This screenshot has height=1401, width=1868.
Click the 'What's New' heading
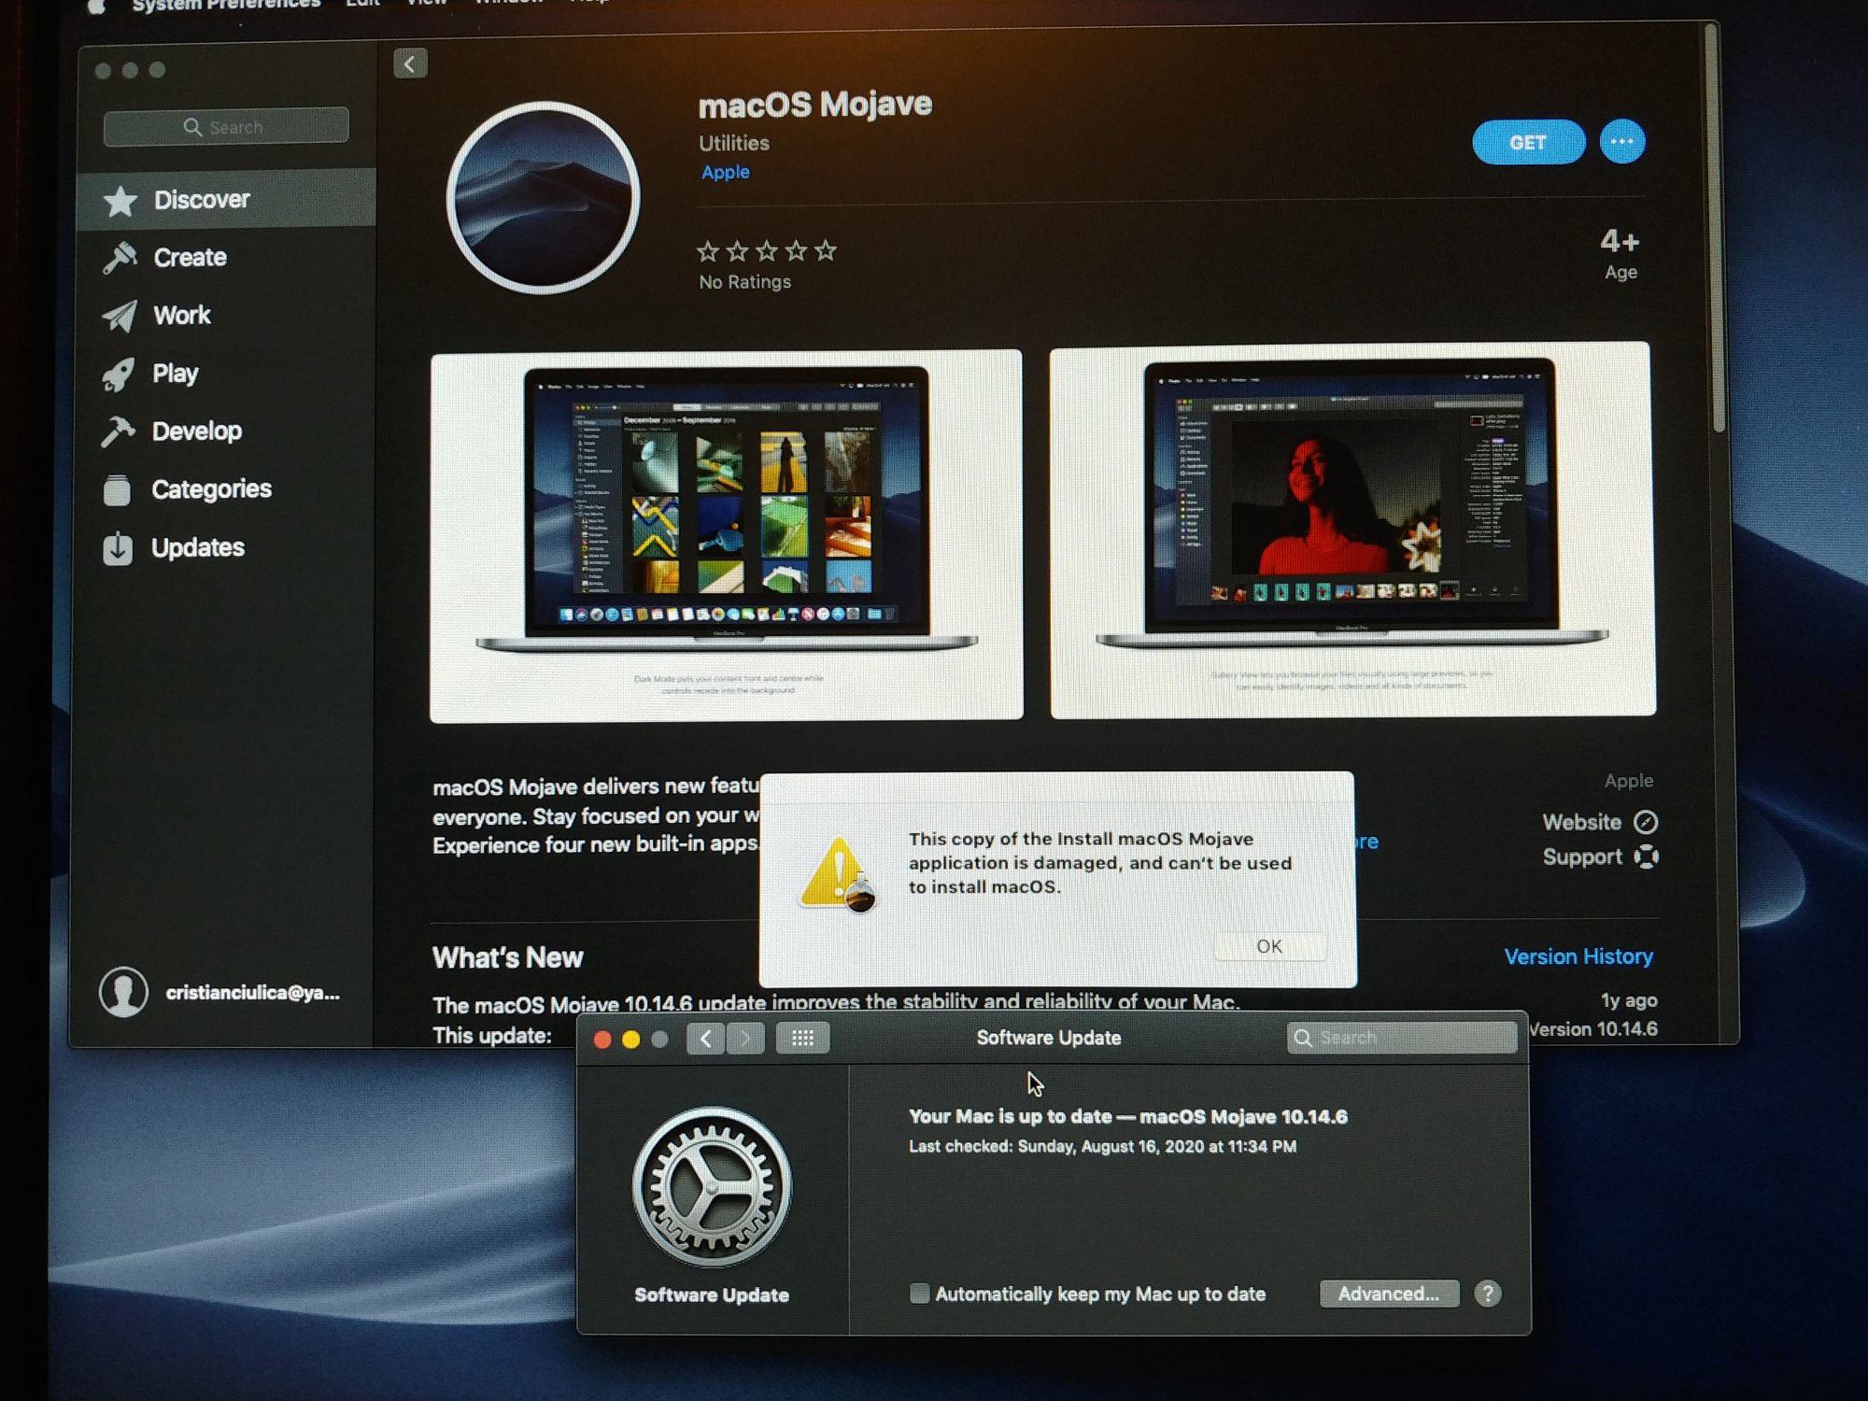tap(507, 957)
